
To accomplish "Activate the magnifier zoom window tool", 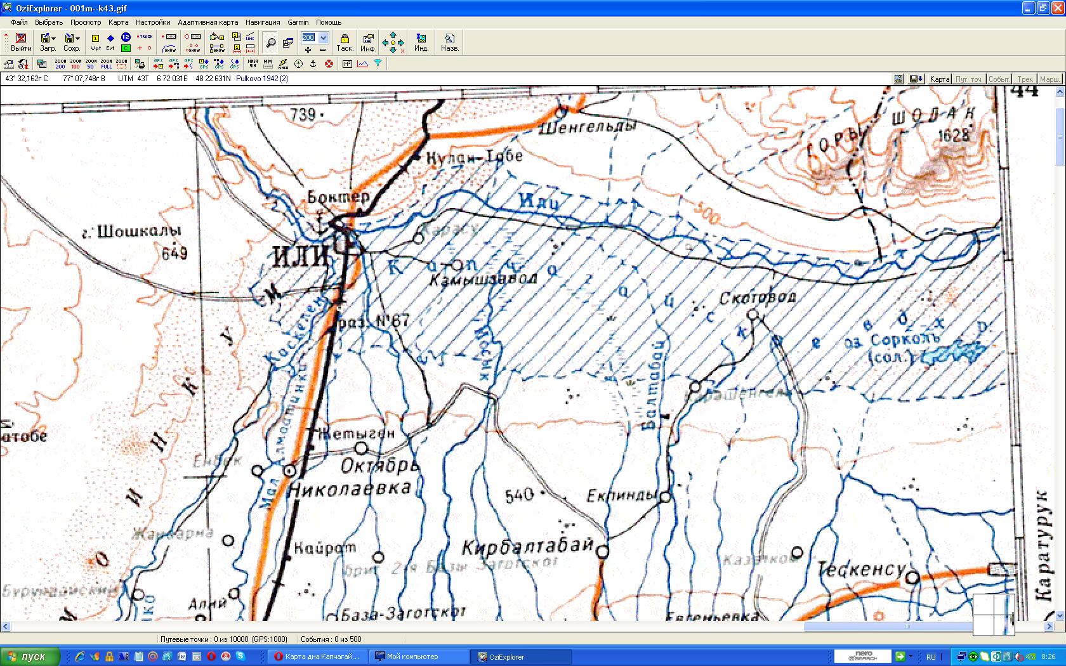I will click(x=271, y=42).
